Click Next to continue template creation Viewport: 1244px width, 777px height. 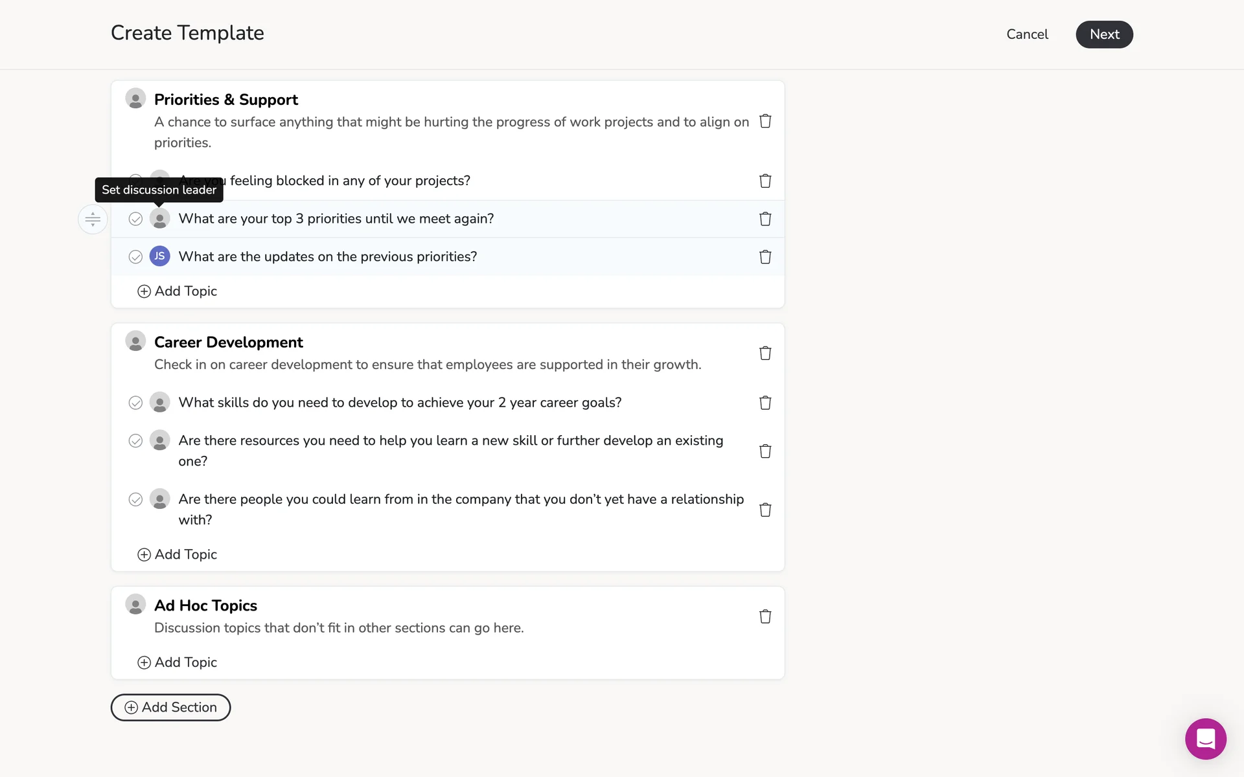(x=1104, y=34)
